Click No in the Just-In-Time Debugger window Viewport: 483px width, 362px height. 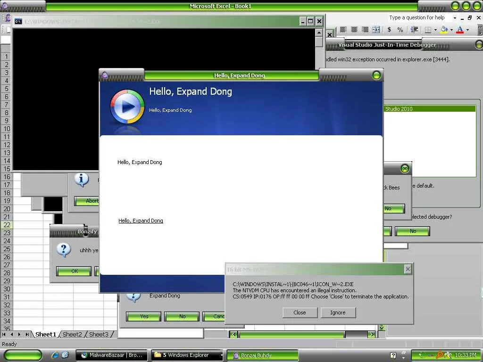click(x=412, y=231)
